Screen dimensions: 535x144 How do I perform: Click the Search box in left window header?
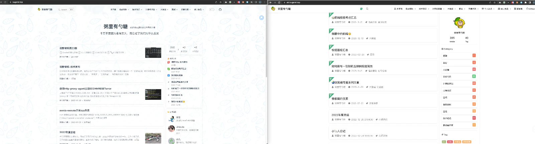(65, 10)
